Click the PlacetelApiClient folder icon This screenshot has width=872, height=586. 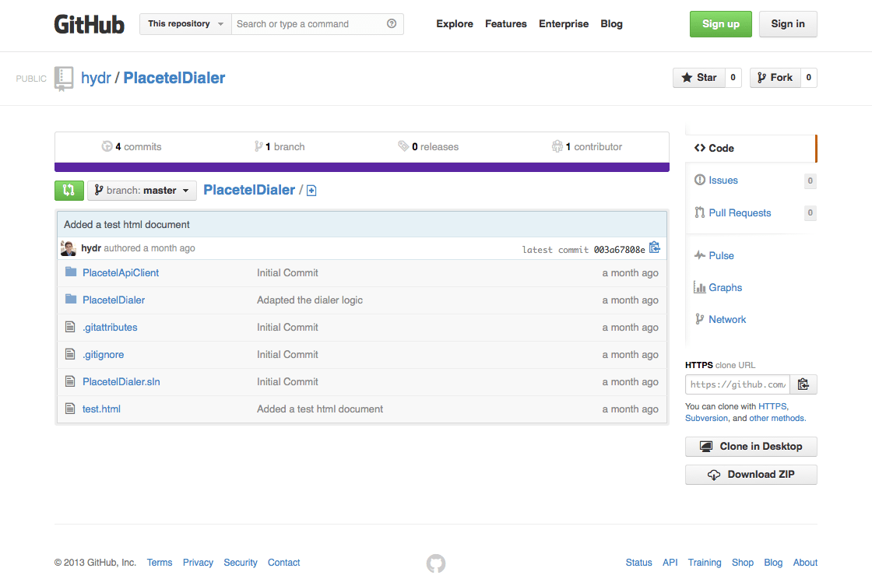(x=71, y=272)
